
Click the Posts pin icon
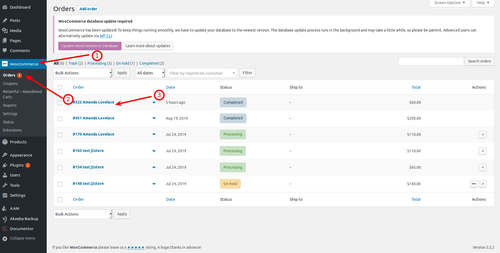[5, 20]
